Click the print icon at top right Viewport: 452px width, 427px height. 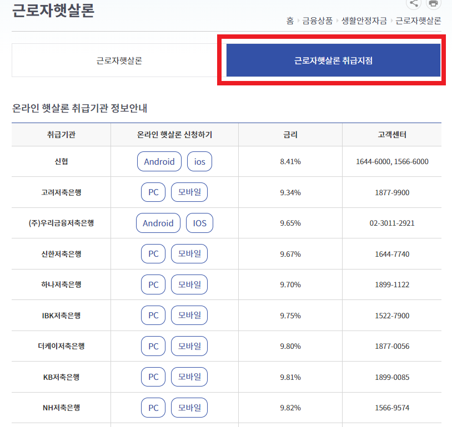(434, 3)
